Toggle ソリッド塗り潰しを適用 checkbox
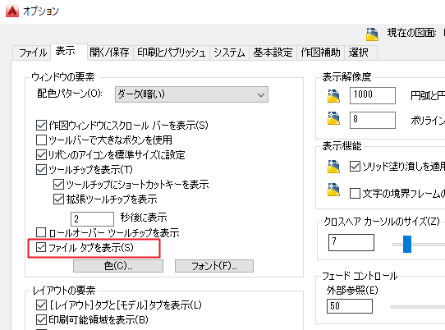The image size is (445, 330). click(x=355, y=167)
